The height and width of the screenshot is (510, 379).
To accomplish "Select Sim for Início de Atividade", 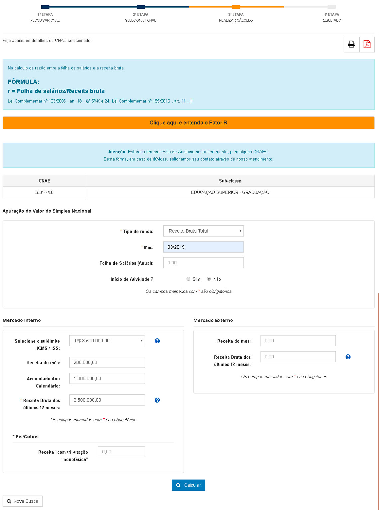I will click(x=189, y=279).
